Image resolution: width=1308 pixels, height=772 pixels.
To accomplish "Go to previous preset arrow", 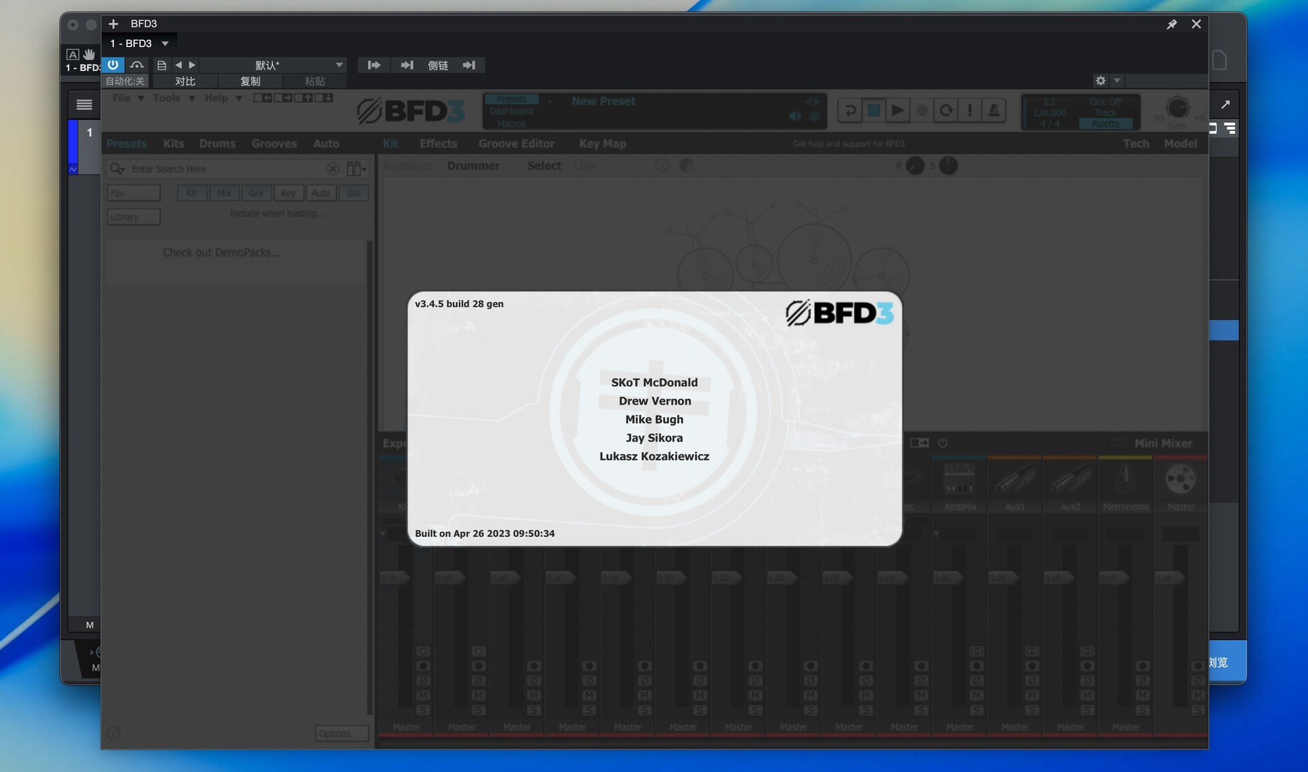I will click(178, 65).
